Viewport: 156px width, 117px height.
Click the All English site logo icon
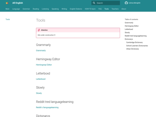7,3
